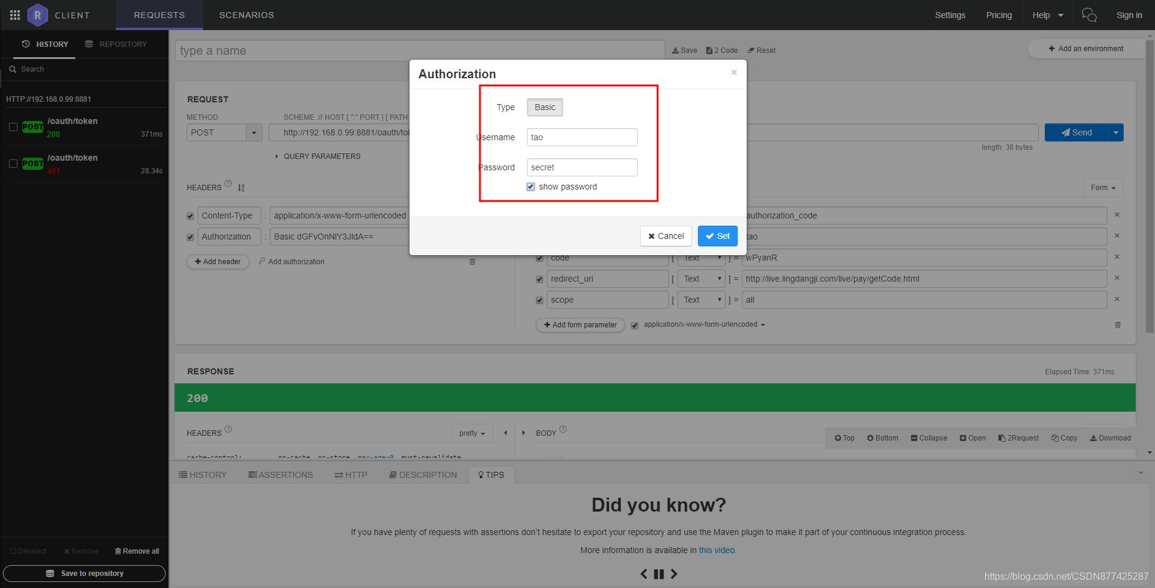This screenshot has width=1155, height=588.
Task: Toggle code parameter checkbox
Action: pos(540,258)
